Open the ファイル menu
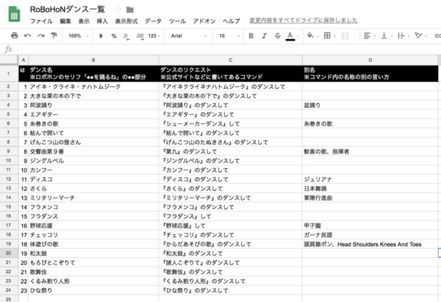 point(40,21)
